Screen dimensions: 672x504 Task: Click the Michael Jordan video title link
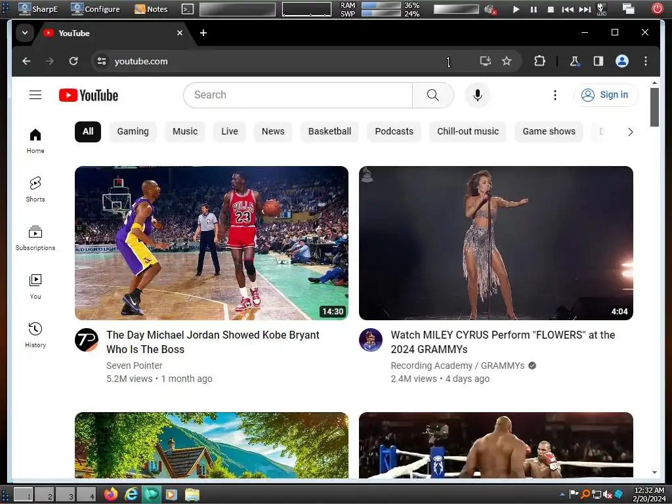pos(213,342)
